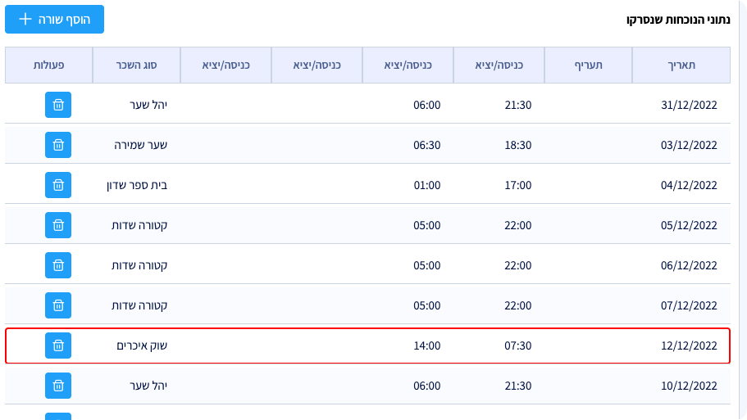747x420 pixels.
Task: Delete the 31/12/2022 row with trash icon
Action: click(58, 105)
